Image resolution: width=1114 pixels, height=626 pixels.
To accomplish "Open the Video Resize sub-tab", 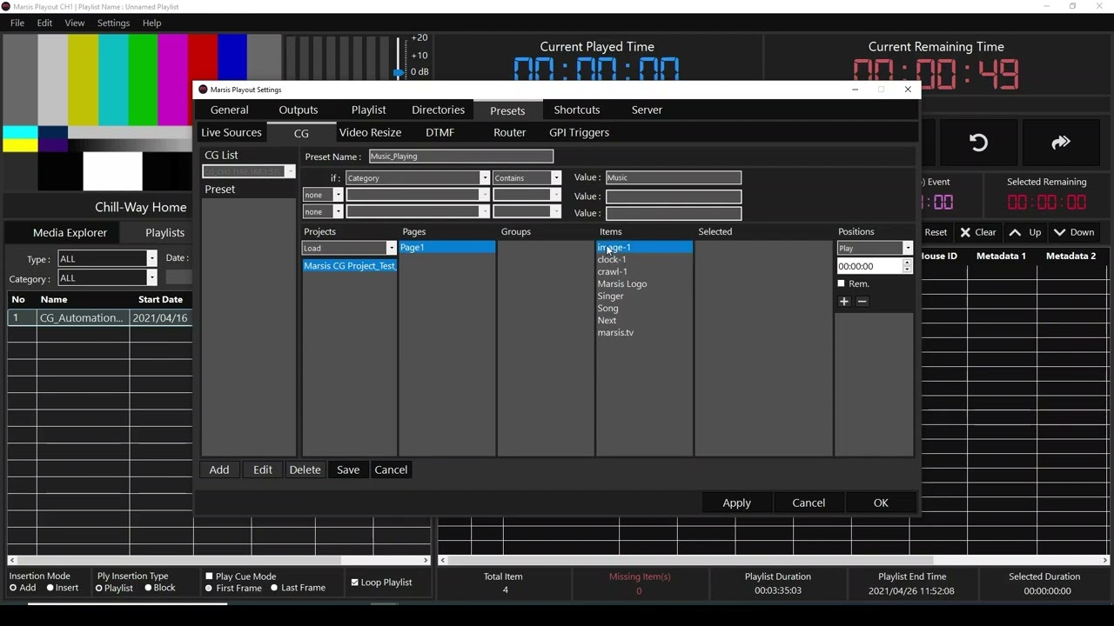I will (x=370, y=132).
